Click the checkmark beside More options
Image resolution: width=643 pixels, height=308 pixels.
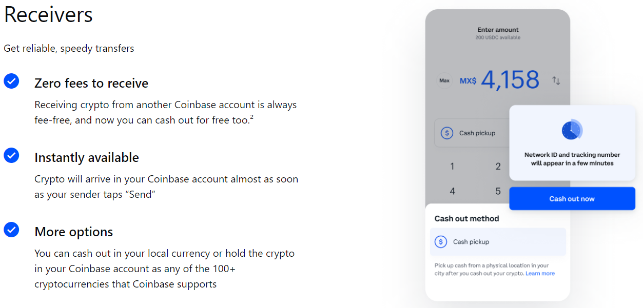11,230
